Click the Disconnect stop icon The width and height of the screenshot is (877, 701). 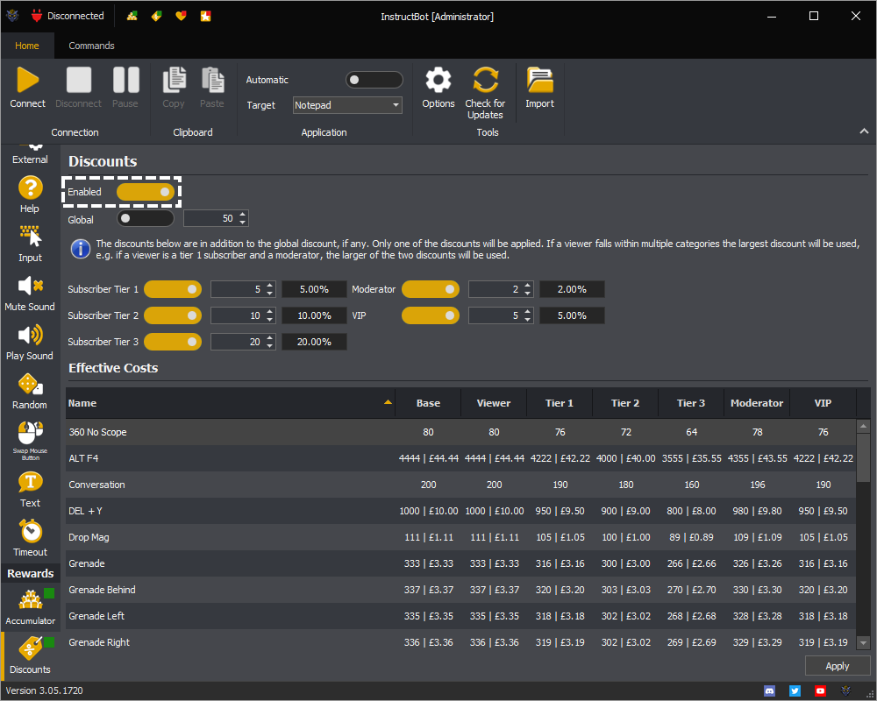[78, 80]
